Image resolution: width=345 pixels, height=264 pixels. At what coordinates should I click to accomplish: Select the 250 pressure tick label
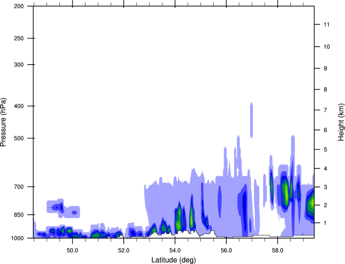click(19, 38)
